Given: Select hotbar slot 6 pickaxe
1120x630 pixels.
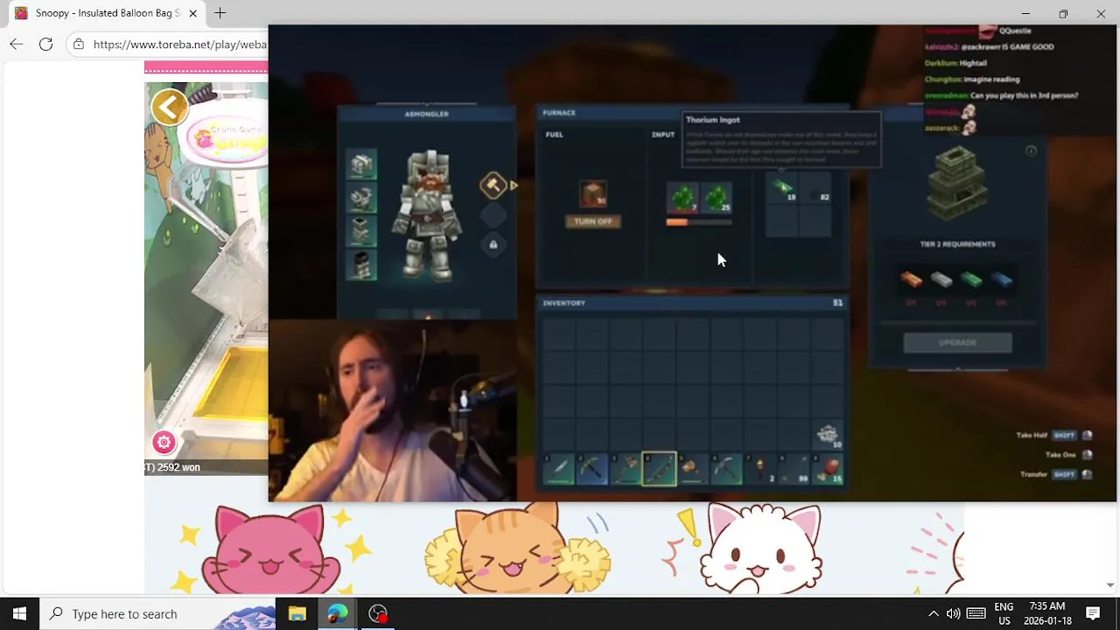Looking at the screenshot, I should [726, 469].
